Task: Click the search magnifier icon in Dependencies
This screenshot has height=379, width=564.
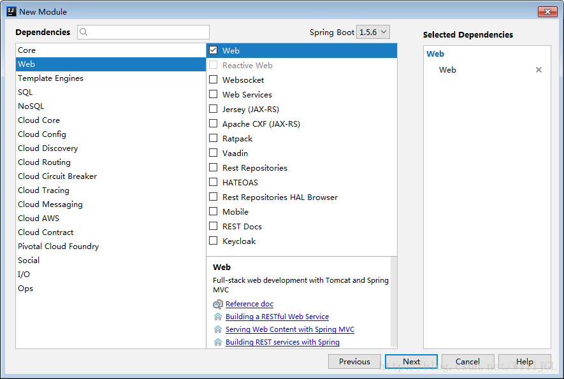Action: click(x=84, y=32)
